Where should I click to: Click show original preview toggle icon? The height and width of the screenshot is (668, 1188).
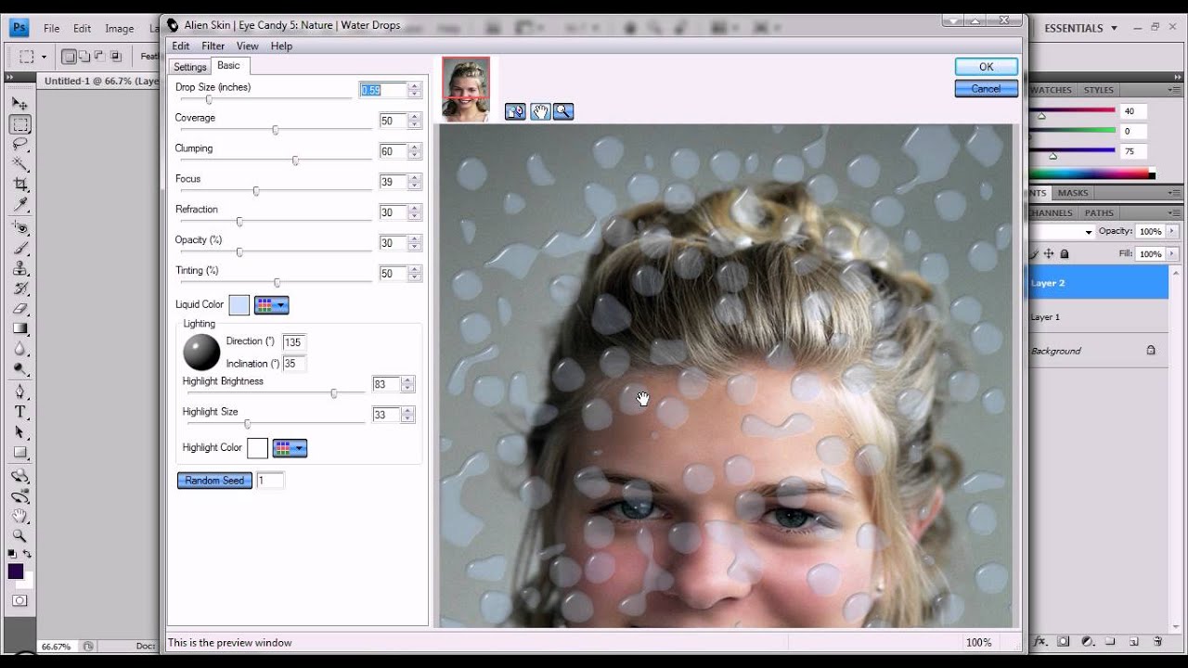click(515, 111)
